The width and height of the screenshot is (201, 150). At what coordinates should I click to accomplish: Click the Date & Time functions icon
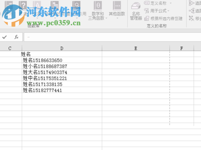(55, 5)
